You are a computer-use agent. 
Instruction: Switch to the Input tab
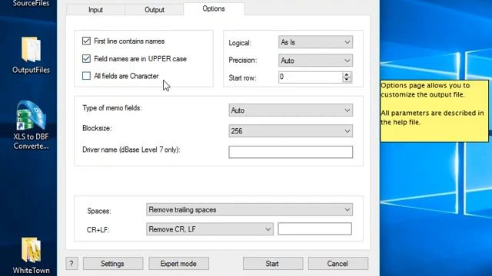click(95, 10)
